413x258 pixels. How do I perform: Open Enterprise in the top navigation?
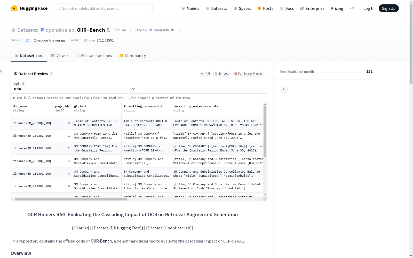[x=312, y=8]
